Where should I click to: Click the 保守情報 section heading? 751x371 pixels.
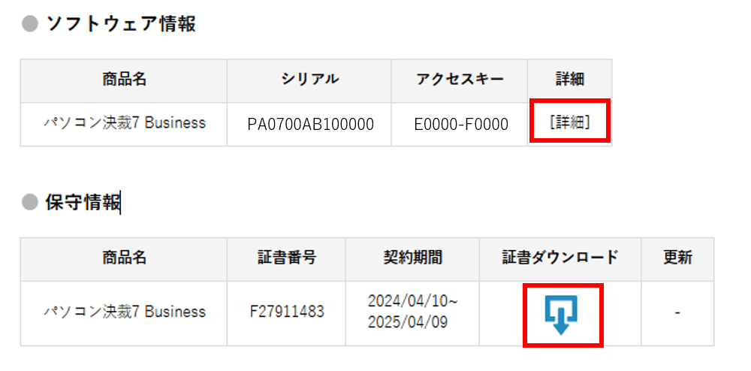83,203
